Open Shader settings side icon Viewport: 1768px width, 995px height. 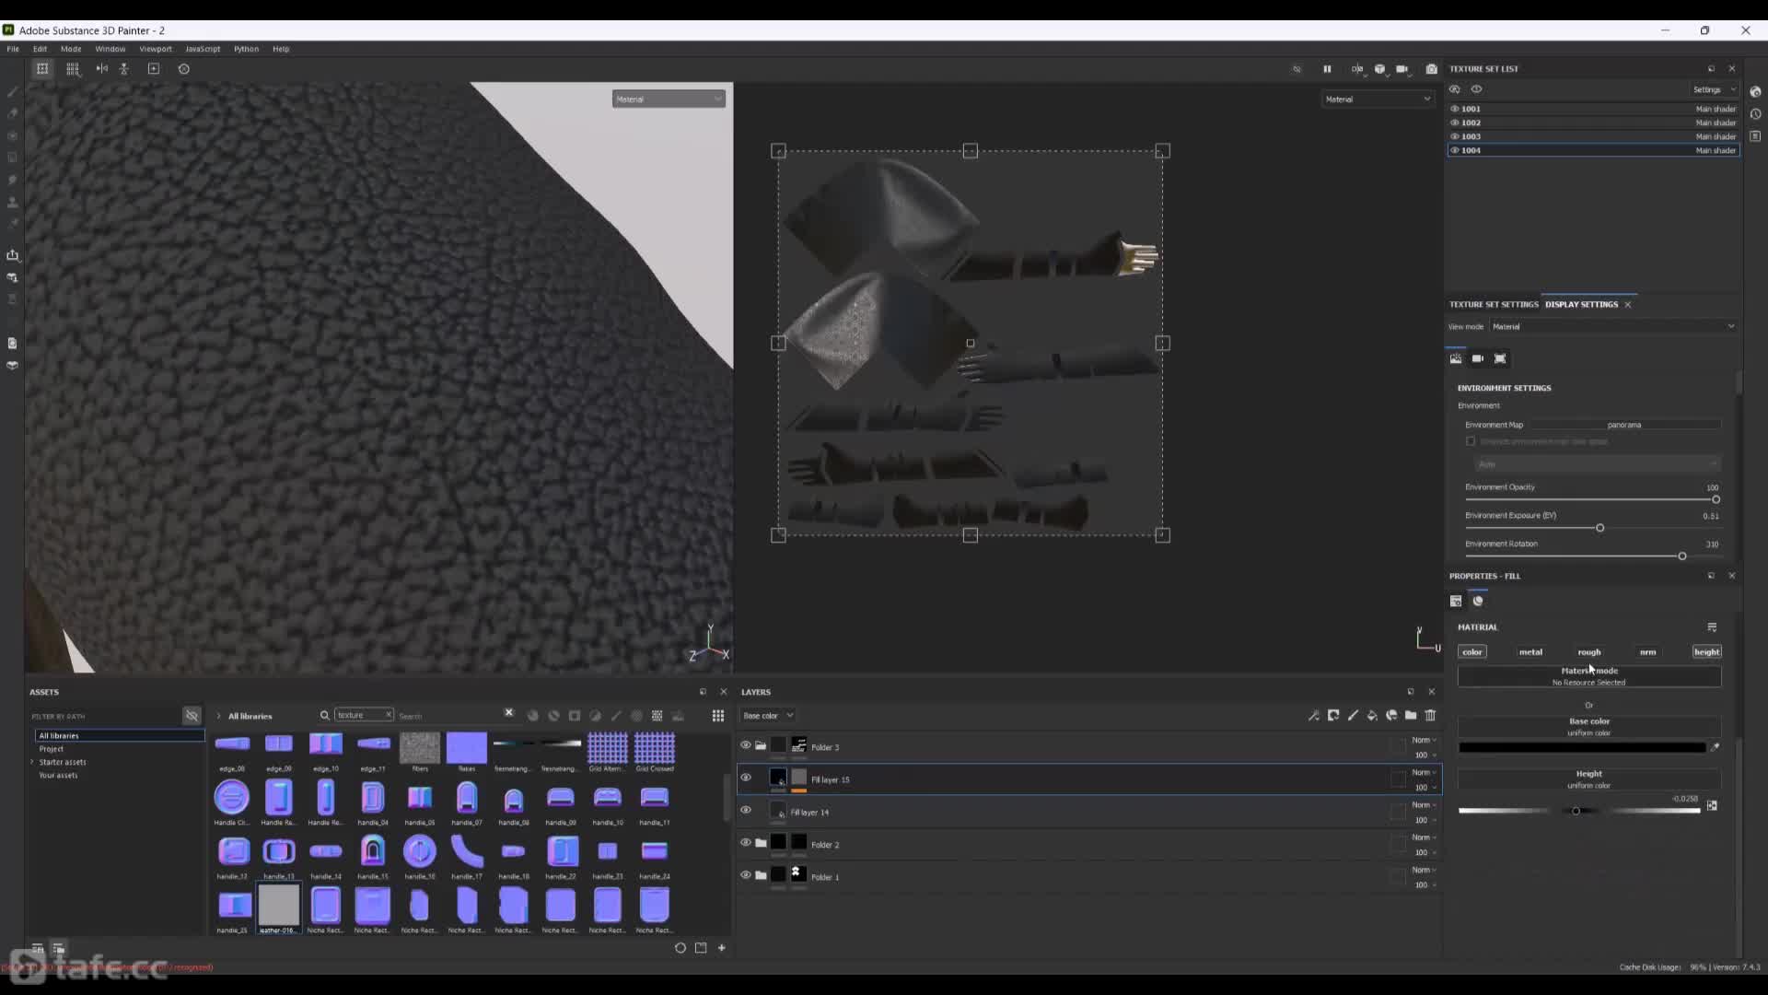(1755, 91)
